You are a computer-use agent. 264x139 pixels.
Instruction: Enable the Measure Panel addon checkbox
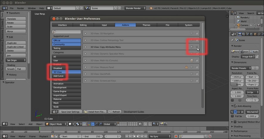tap(197, 67)
